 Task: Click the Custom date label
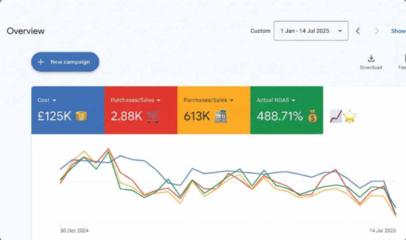(x=260, y=31)
